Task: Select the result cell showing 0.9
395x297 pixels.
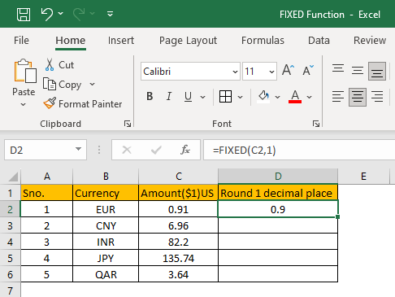Action: pos(278,209)
